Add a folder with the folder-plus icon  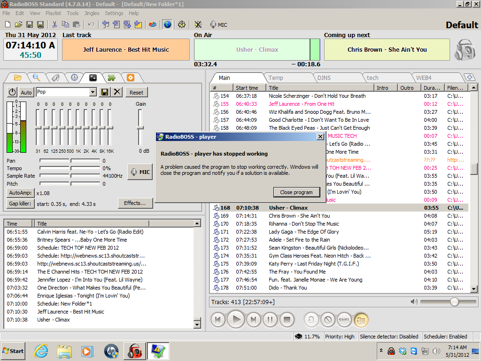tap(138, 24)
